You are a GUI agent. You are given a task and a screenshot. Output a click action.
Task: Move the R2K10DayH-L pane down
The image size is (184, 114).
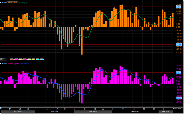tap(4, 63)
